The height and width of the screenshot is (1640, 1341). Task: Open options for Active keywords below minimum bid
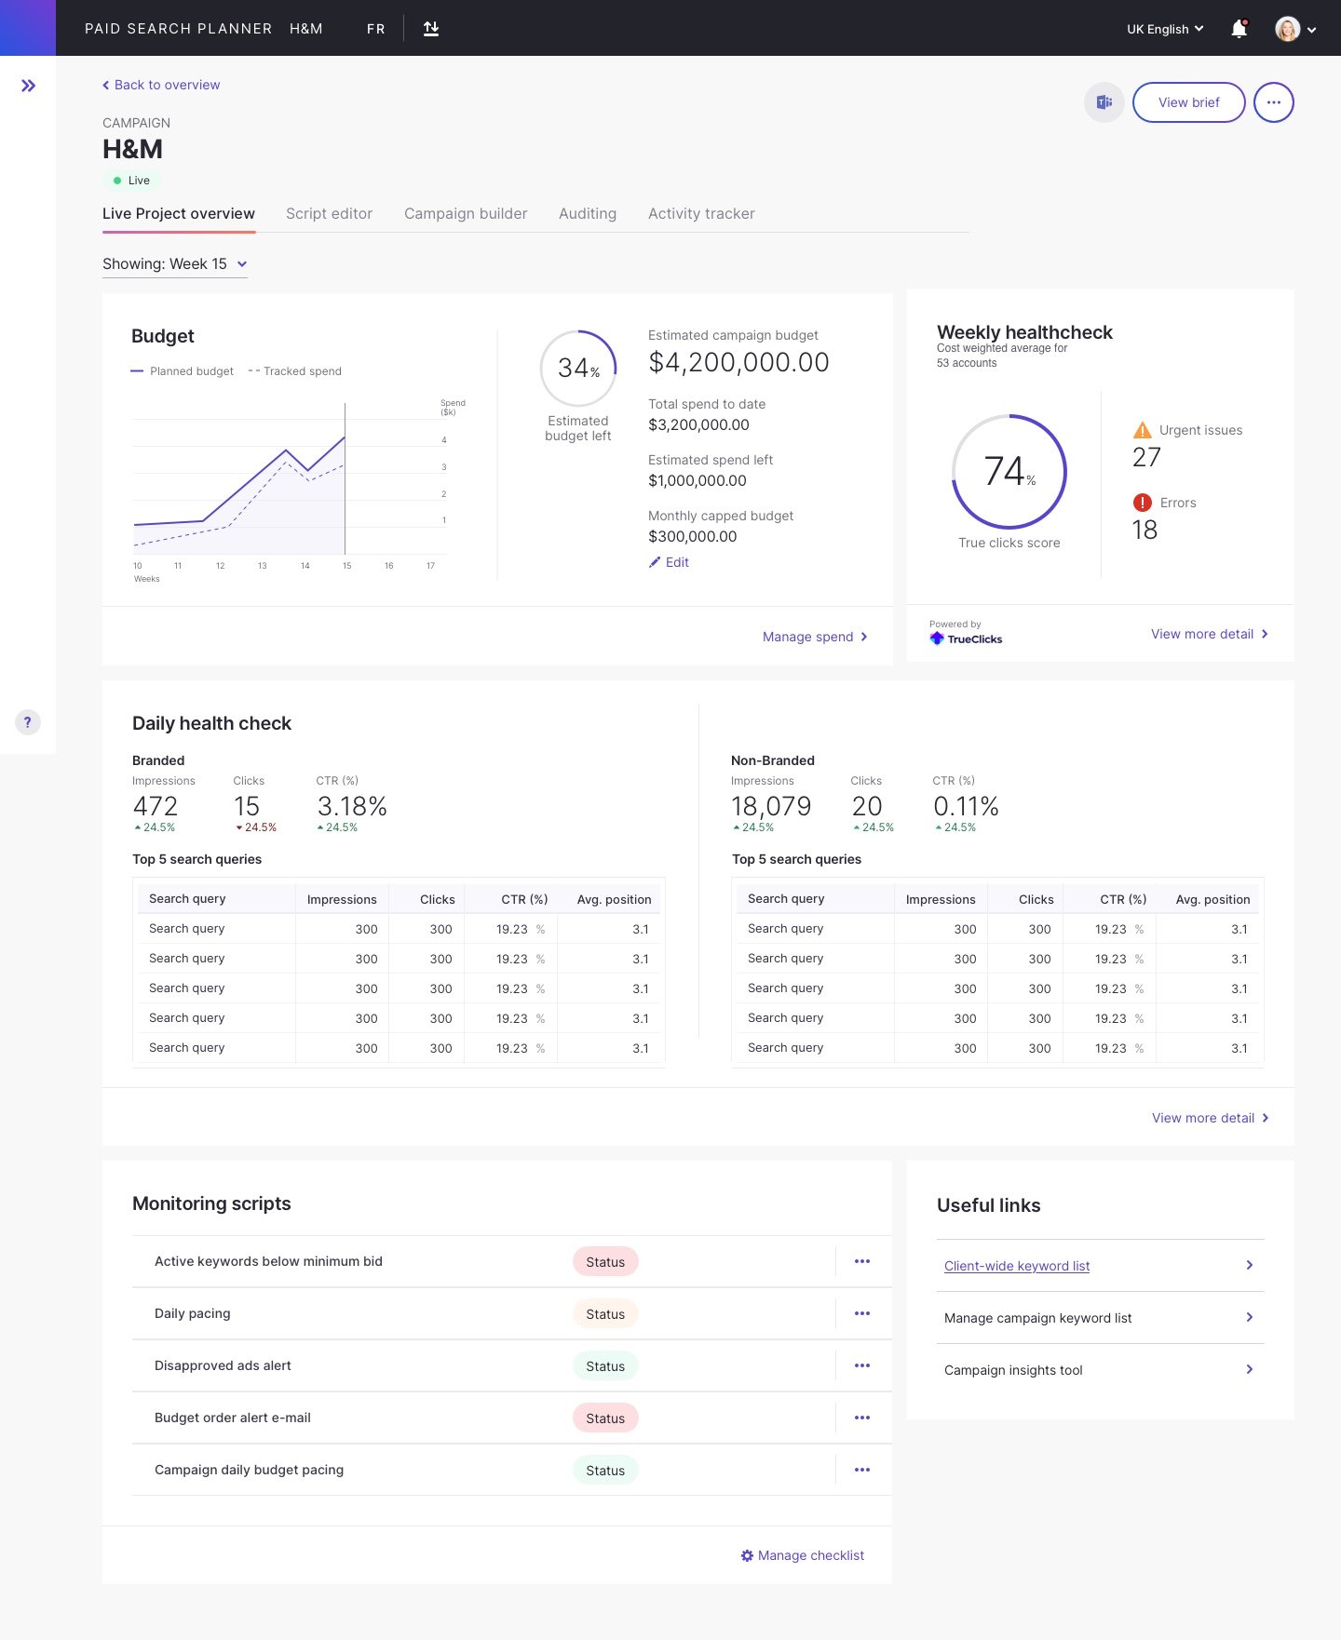(x=862, y=1261)
